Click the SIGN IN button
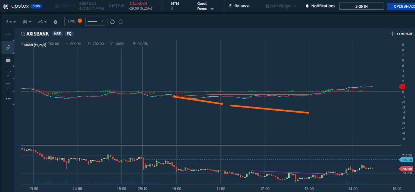The width and height of the screenshot is (415, 192). [x=361, y=6]
